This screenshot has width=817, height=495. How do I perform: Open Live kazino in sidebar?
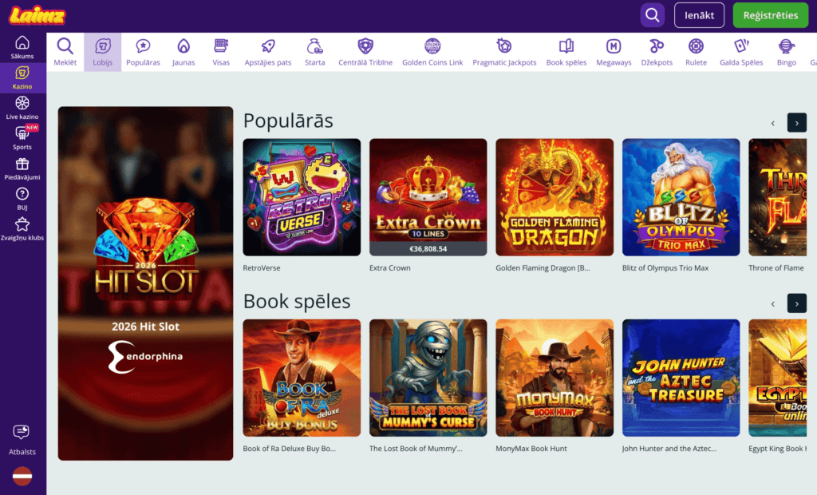(x=22, y=108)
